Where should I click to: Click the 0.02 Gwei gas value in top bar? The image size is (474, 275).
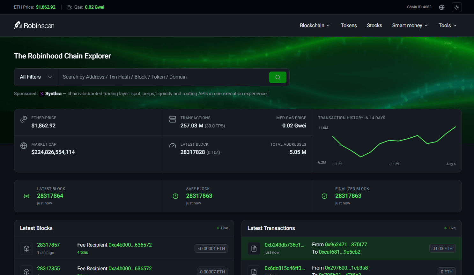tap(94, 7)
